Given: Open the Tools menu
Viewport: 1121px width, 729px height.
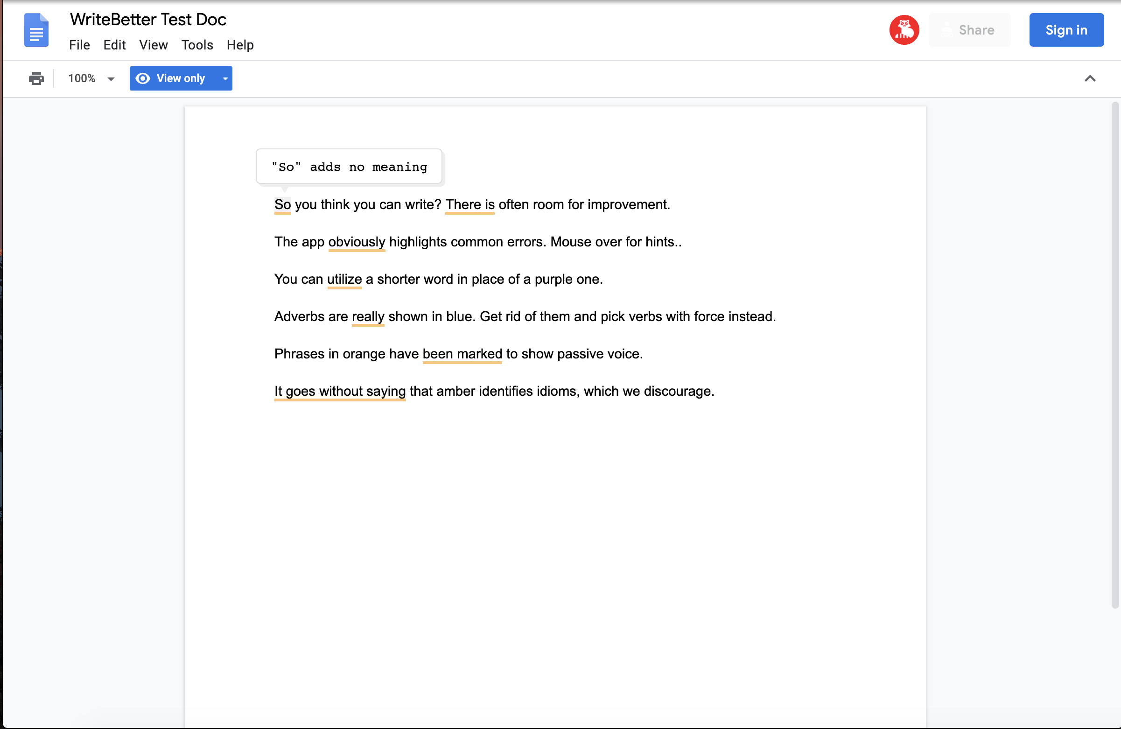Looking at the screenshot, I should pyautogui.click(x=197, y=45).
